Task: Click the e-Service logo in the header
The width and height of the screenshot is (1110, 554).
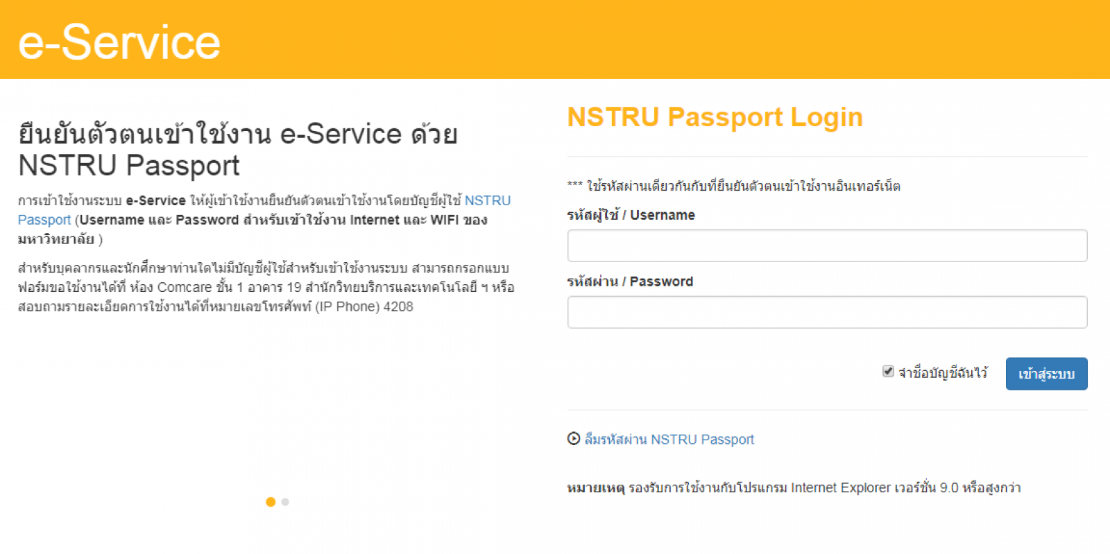Action: coord(119,42)
